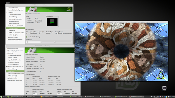The height and width of the screenshot is (98, 175).
Task: Select DFP-1 (BenQ PJ) in PowerMizer window
Action: click(13, 76)
